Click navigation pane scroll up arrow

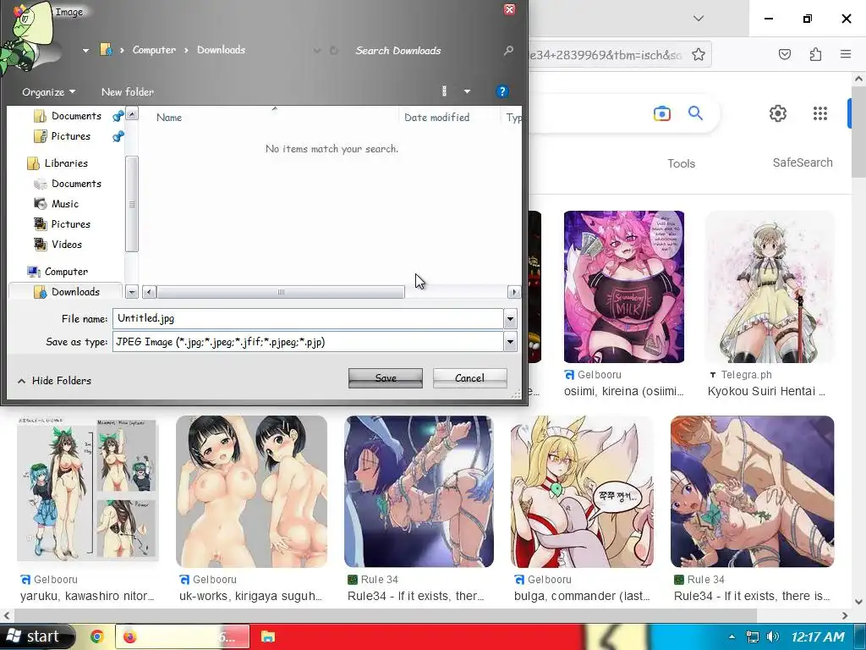pos(132,114)
